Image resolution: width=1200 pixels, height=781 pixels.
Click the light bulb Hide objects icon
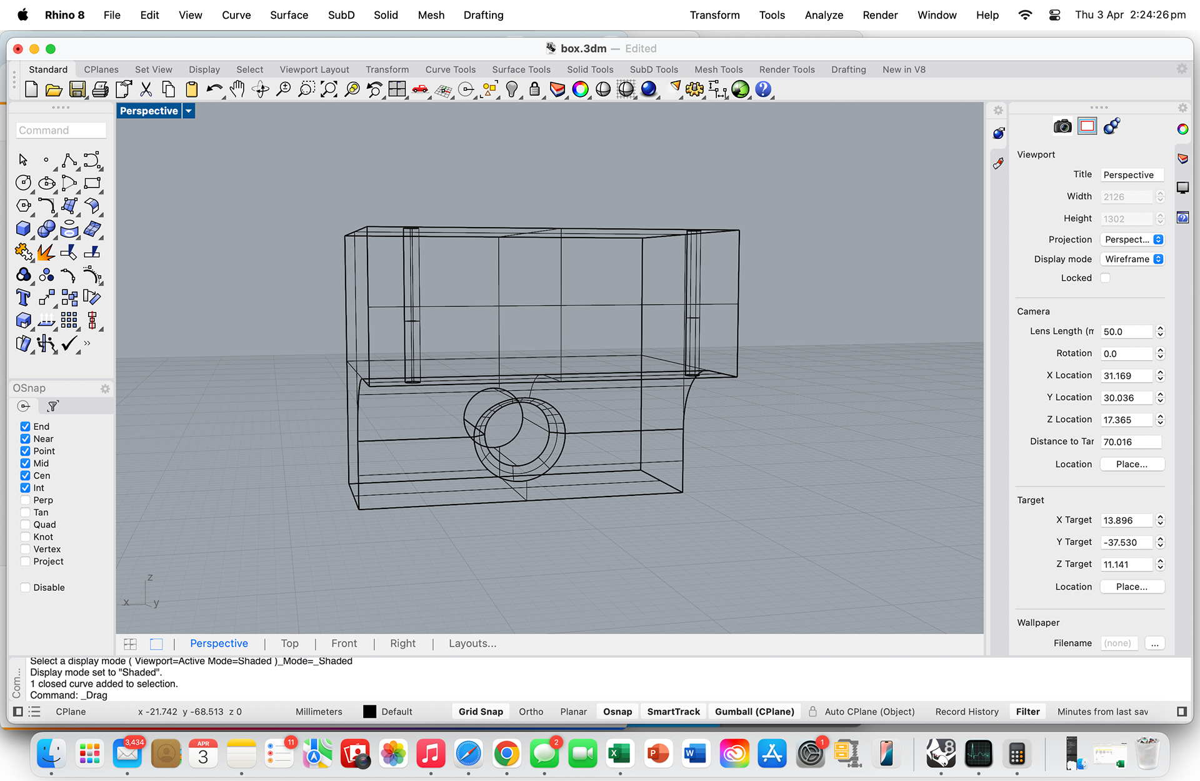512,89
